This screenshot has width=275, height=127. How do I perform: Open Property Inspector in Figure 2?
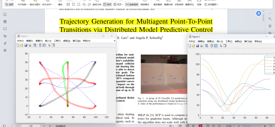[225, 46]
